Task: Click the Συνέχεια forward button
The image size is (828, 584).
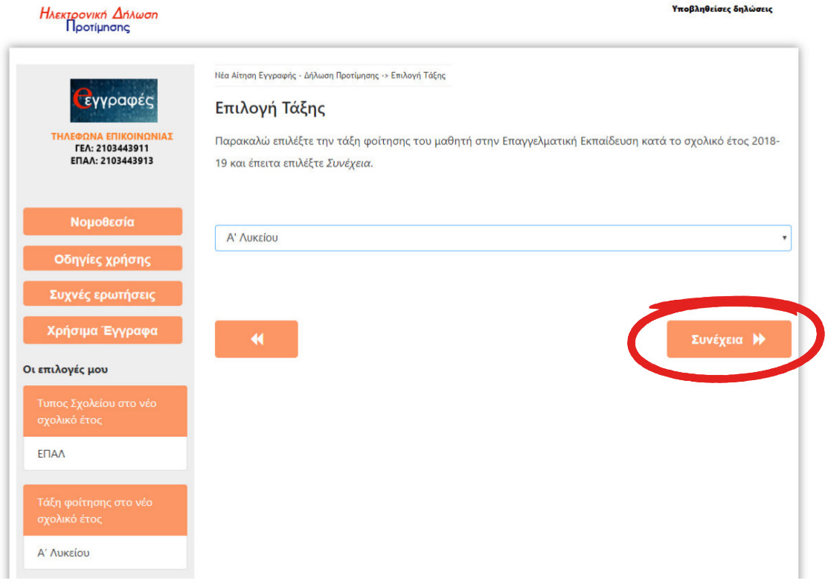Action: click(728, 339)
